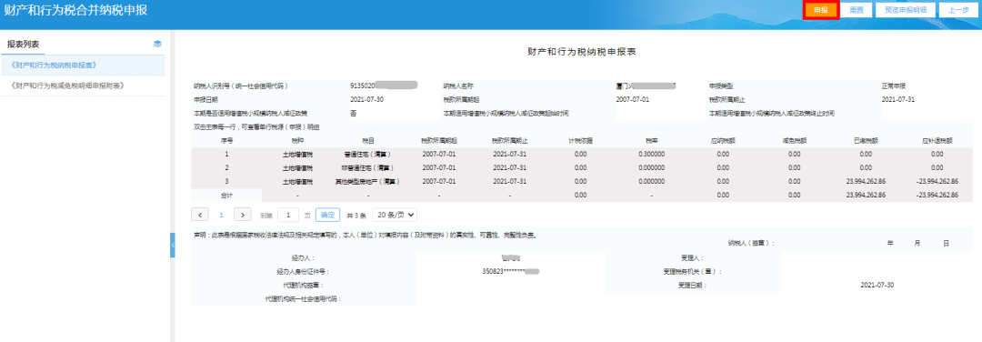Click the 税率 column header
982x342 pixels.
pos(651,140)
